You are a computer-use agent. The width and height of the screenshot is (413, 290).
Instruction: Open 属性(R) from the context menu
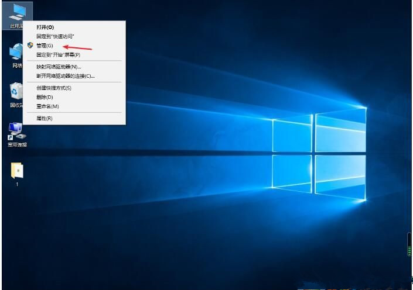[45, 118]
